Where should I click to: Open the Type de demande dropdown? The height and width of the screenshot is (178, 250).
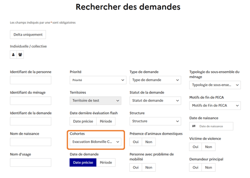coord(155,80)
